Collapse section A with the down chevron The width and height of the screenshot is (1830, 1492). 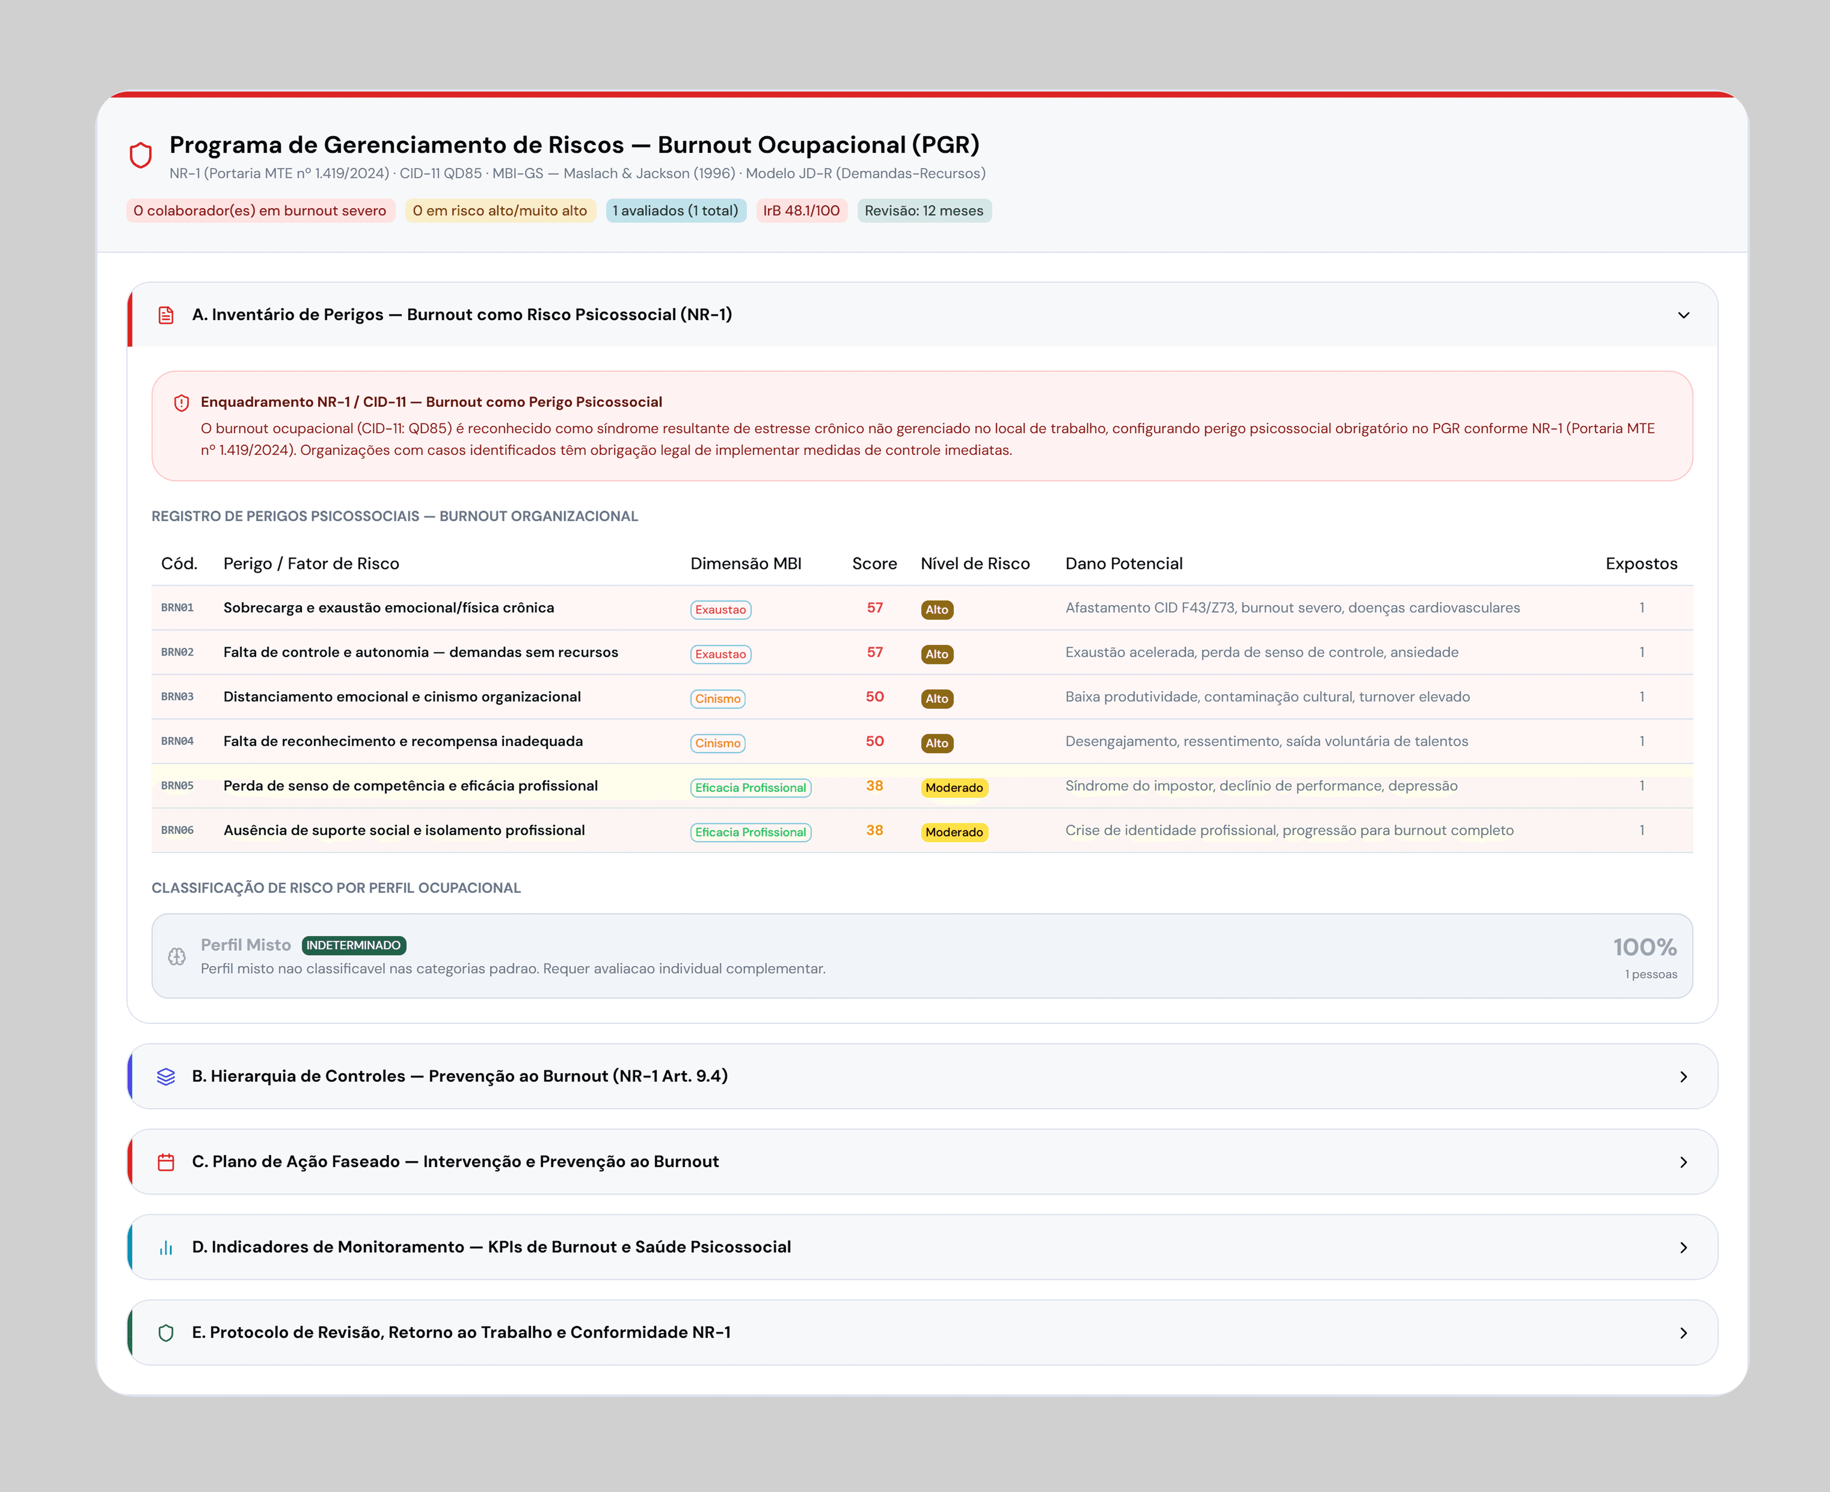(x=1683, y=316)
